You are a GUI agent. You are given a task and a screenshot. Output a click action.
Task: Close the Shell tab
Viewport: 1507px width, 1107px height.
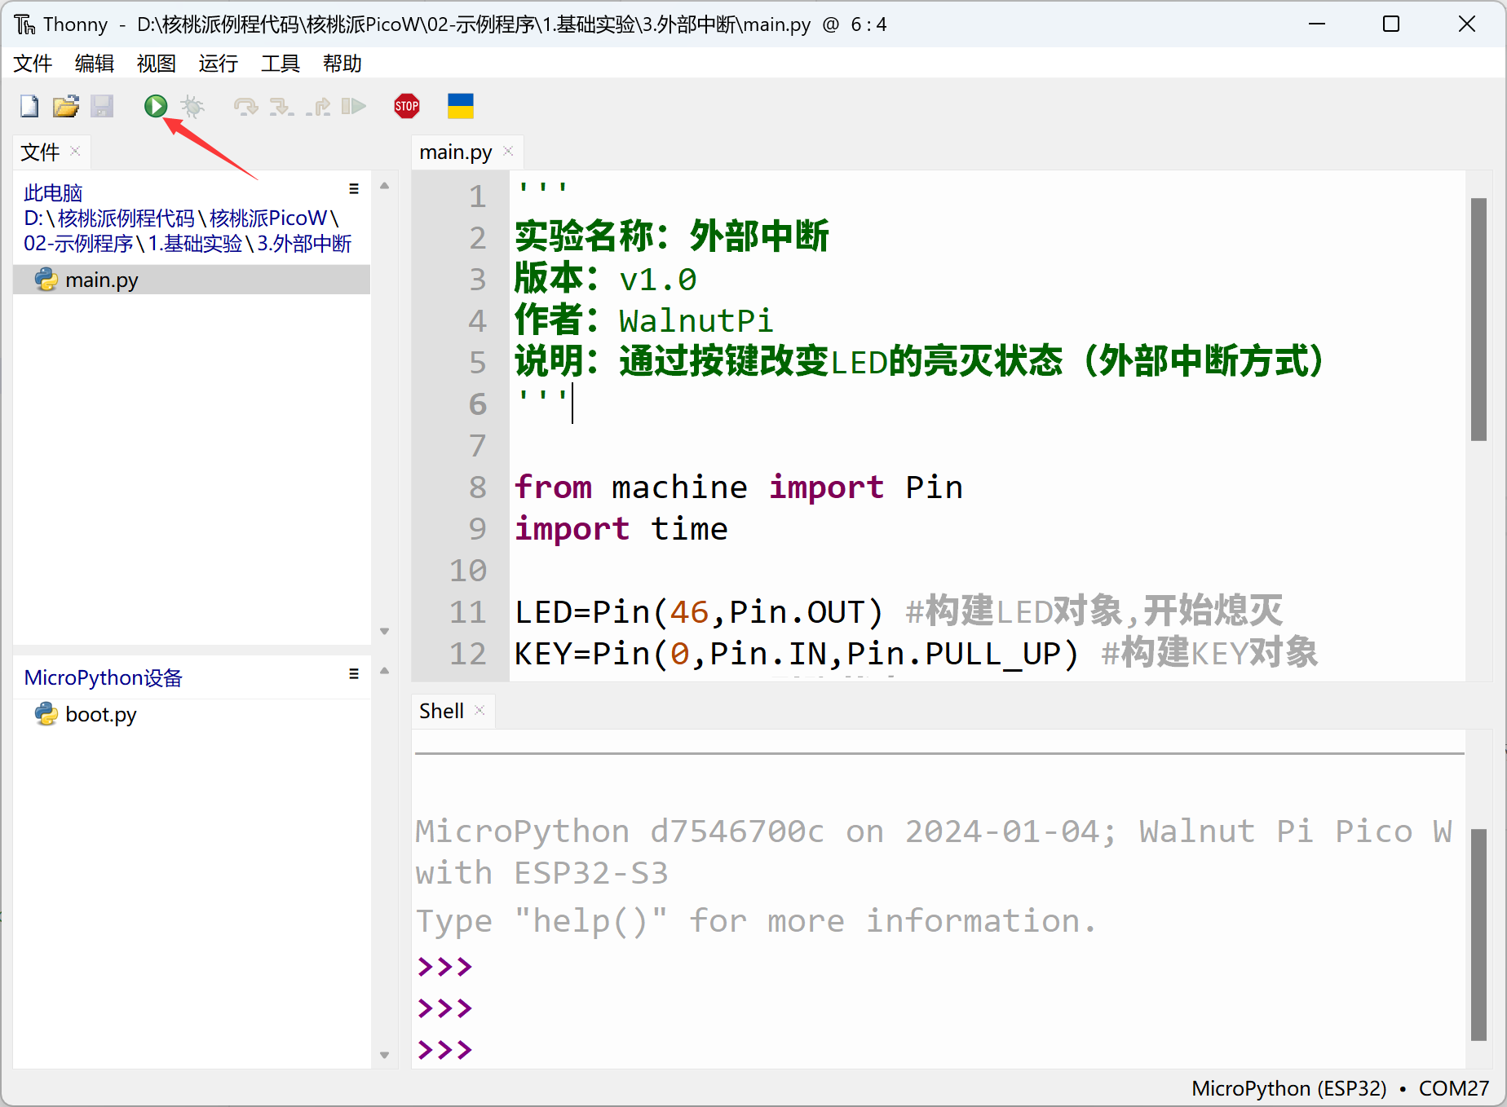click(x=480, y=711)
